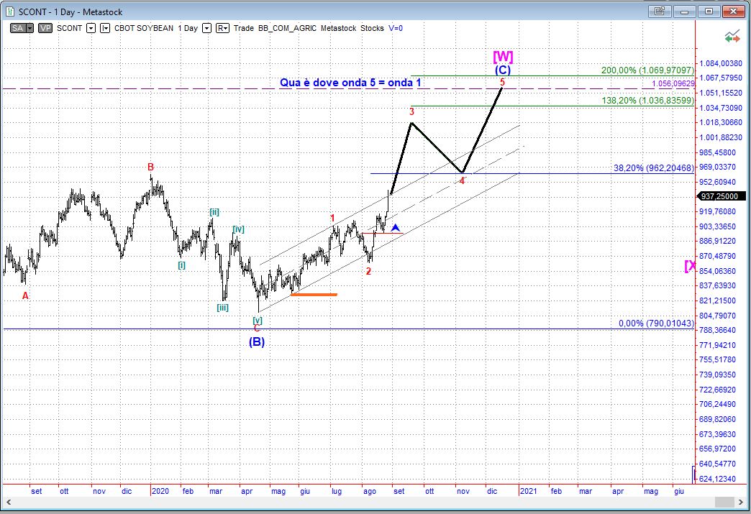This screenshot has height=514, width=751.
Task: Open the 1 Day periodicity dropdown
Action: pyautogui.click(x=206, y=28)
